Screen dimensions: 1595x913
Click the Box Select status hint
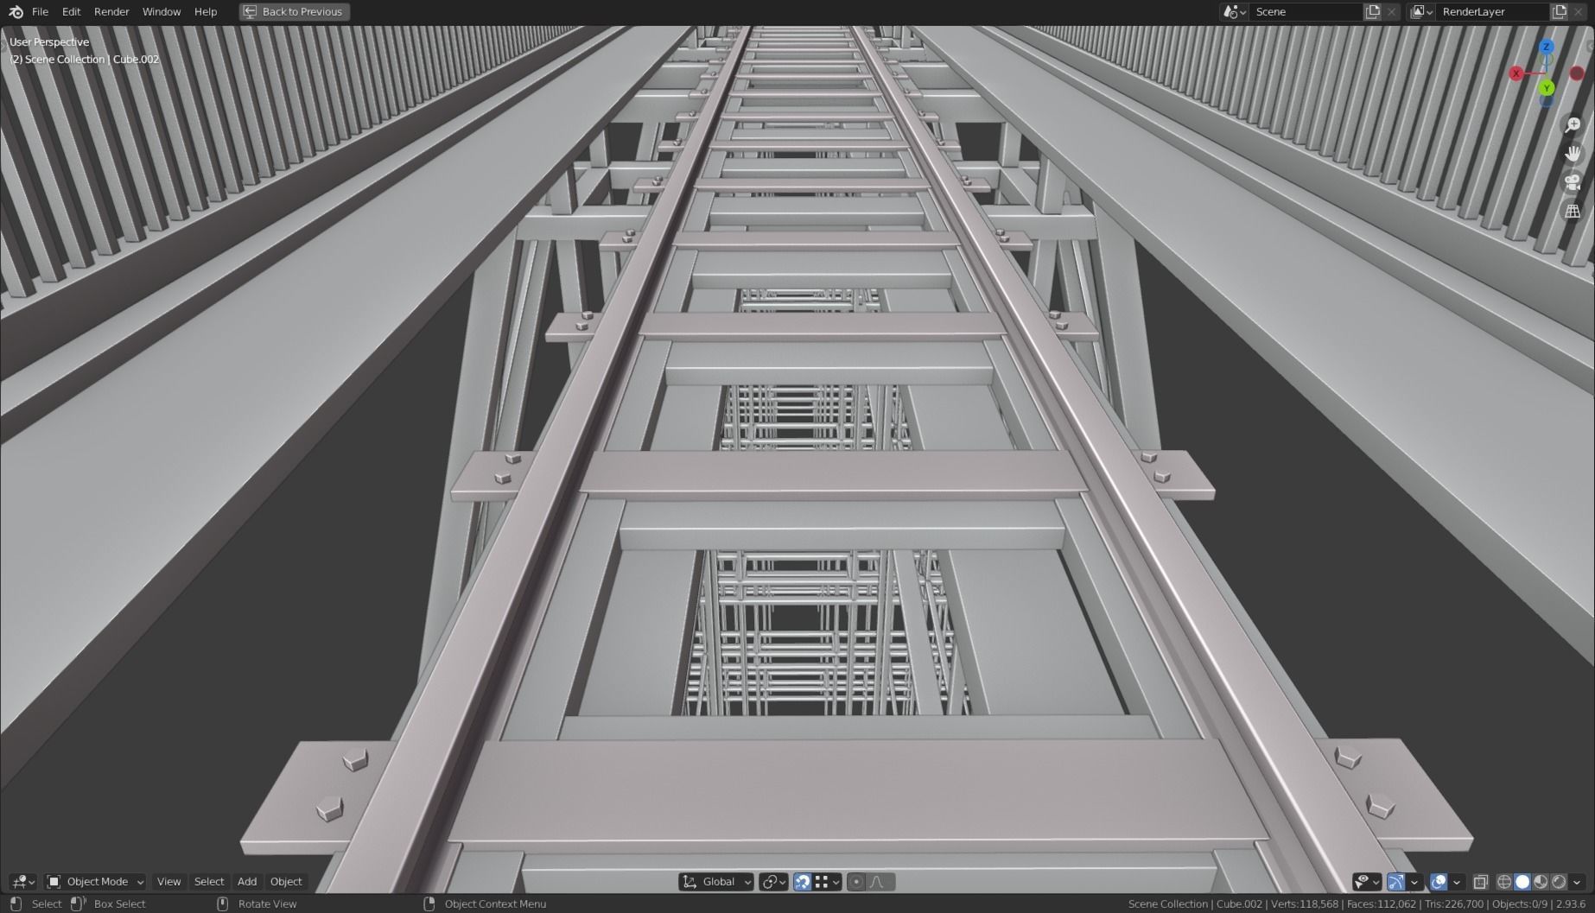click(x=119, y=903)
